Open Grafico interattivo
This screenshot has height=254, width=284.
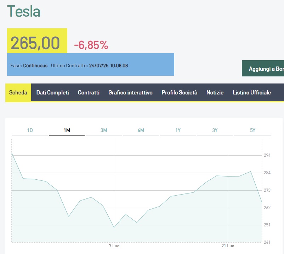click(130, 92)
